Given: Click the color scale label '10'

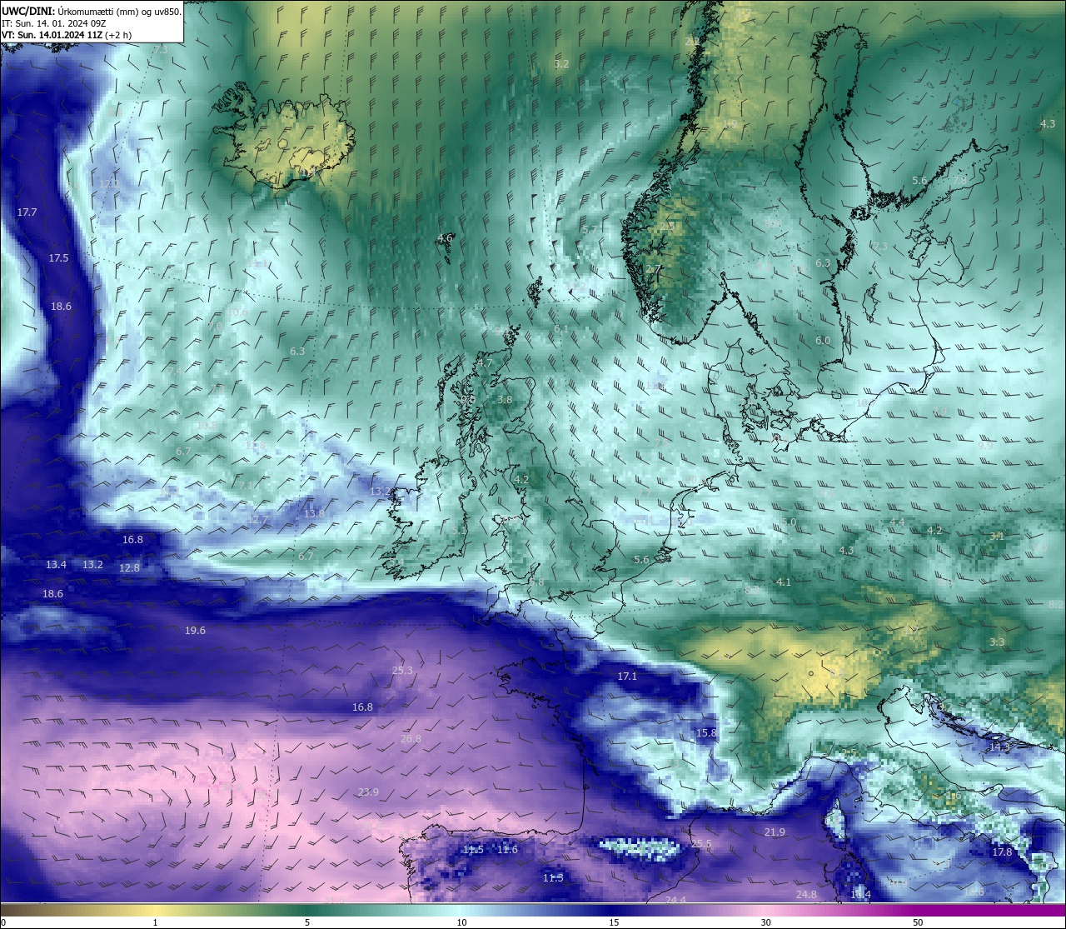Looking at the screenshot, I should point(461,922).
